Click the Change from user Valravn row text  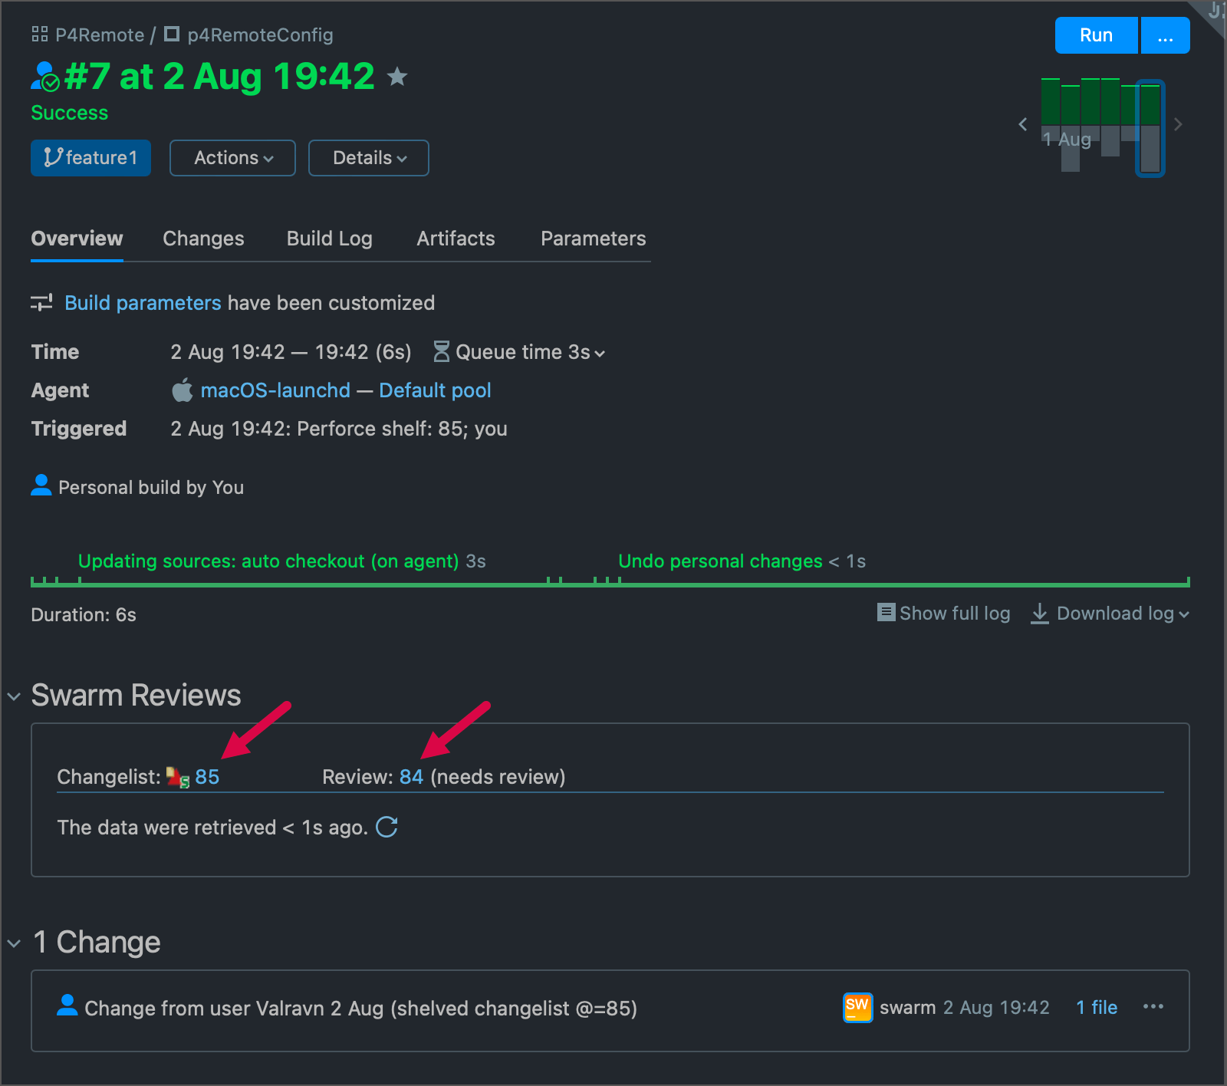tap(360, 1008)
